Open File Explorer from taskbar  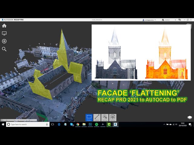click(84, 124)
